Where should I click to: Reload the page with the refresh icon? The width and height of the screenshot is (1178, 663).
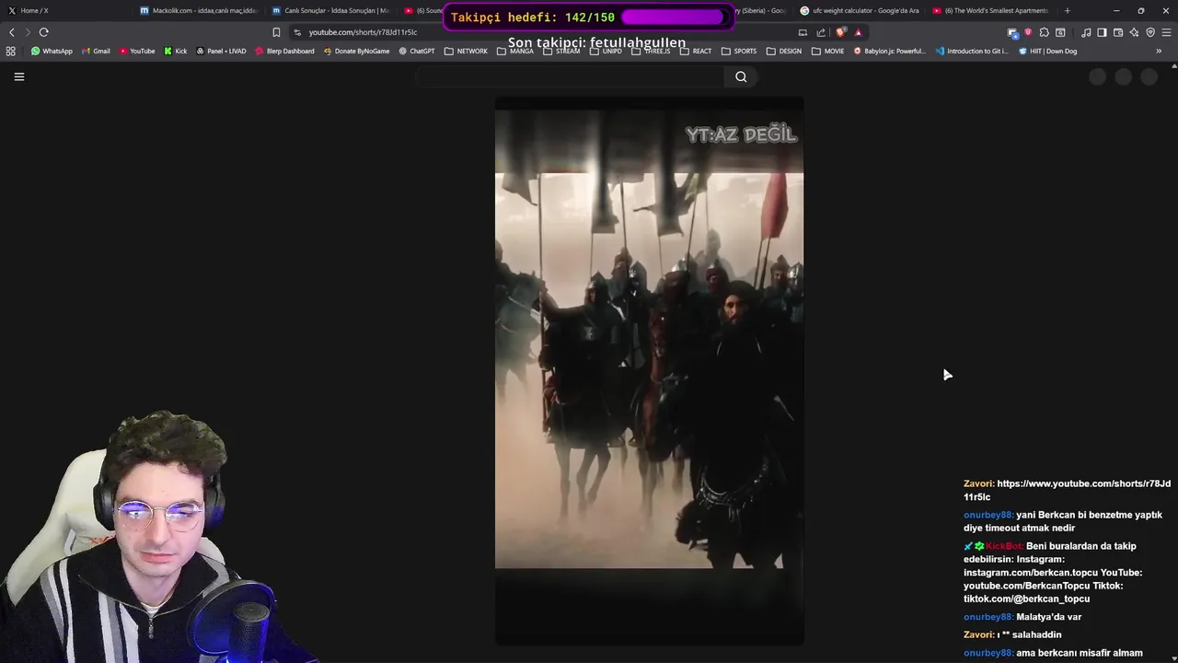coord(43,32)
